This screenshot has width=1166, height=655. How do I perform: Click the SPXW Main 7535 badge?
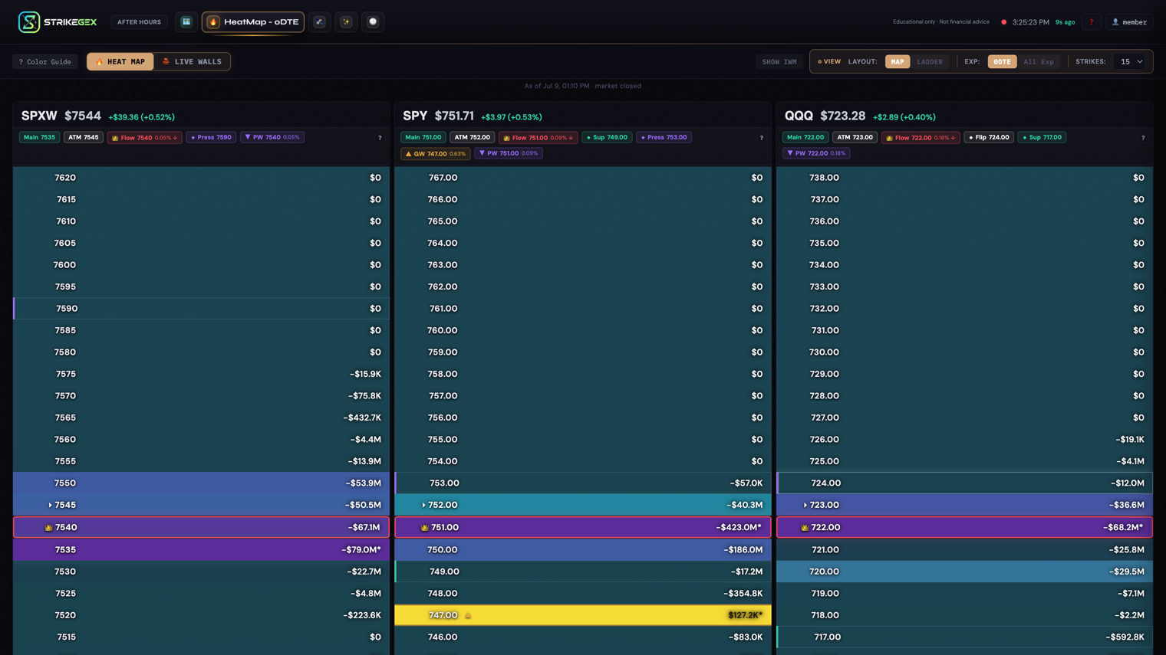(x=39, y=138)
